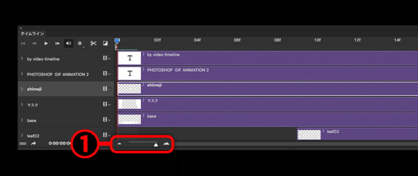Open playback settings gear menu
This screenshot has height=176, width=418.
(80, 43)
